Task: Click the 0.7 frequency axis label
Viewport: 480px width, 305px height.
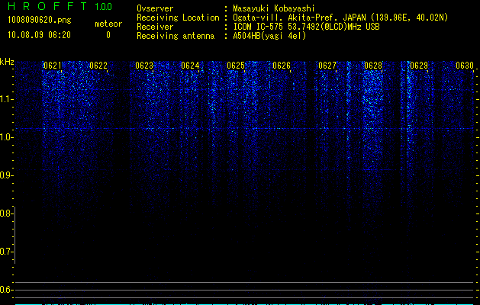Action: pyautogui.click(x=7, y=252)
